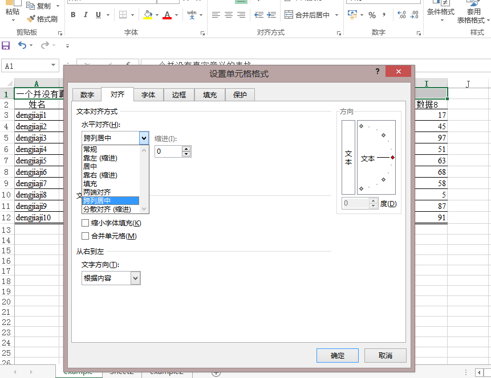This screenshot has height=378, width=491.
Task: Toggle underline formatting in ribbon
Action: [x=98, y=15]
